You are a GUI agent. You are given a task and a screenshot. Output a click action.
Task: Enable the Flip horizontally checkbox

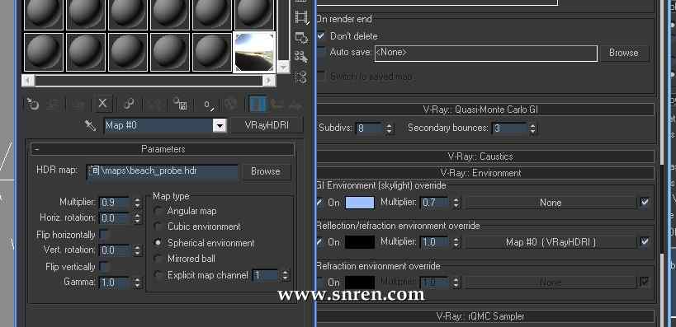point(103,235)
